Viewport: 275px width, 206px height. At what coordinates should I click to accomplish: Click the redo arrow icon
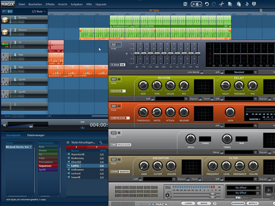pos(214,4)
